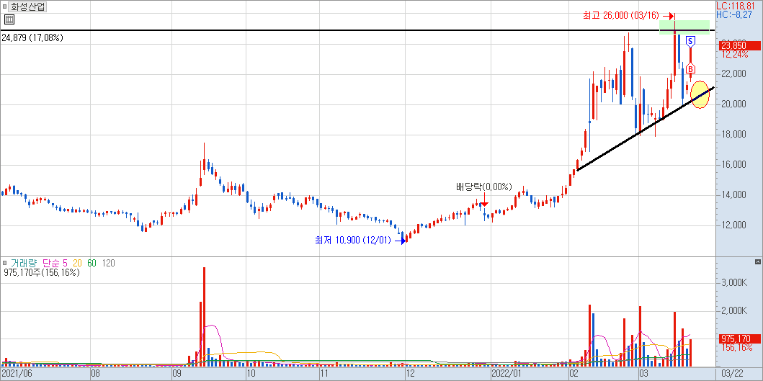
Task: Click the 2022/01 date axis label
Action: tap(506, 374)
